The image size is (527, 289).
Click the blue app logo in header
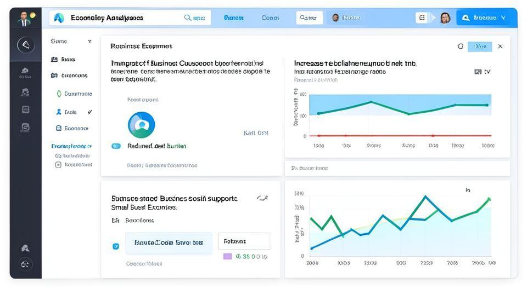tap(59, 18)
